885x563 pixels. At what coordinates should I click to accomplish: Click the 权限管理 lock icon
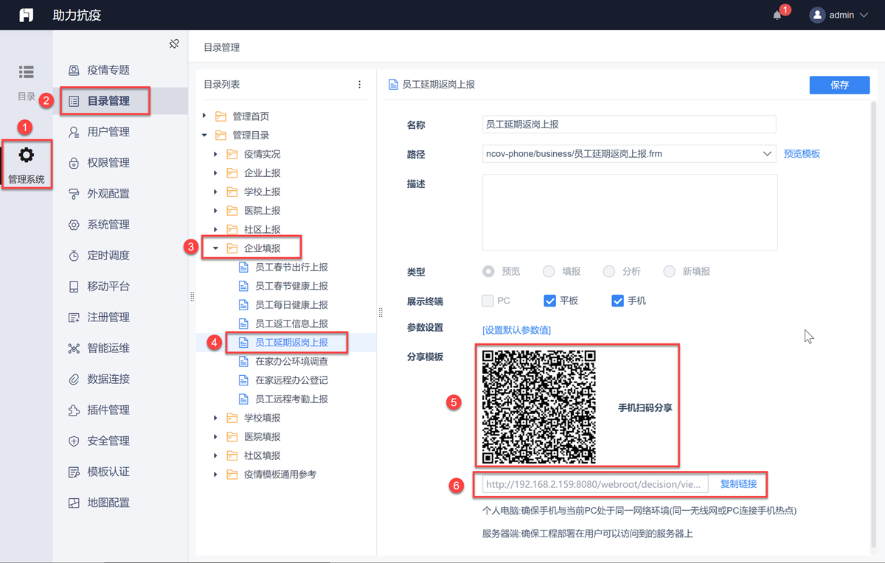point(74,163)
